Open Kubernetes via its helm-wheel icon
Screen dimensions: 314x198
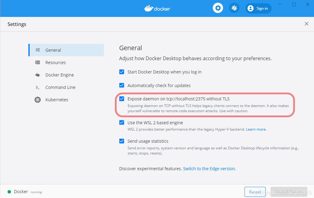click(x=37, y=99)
